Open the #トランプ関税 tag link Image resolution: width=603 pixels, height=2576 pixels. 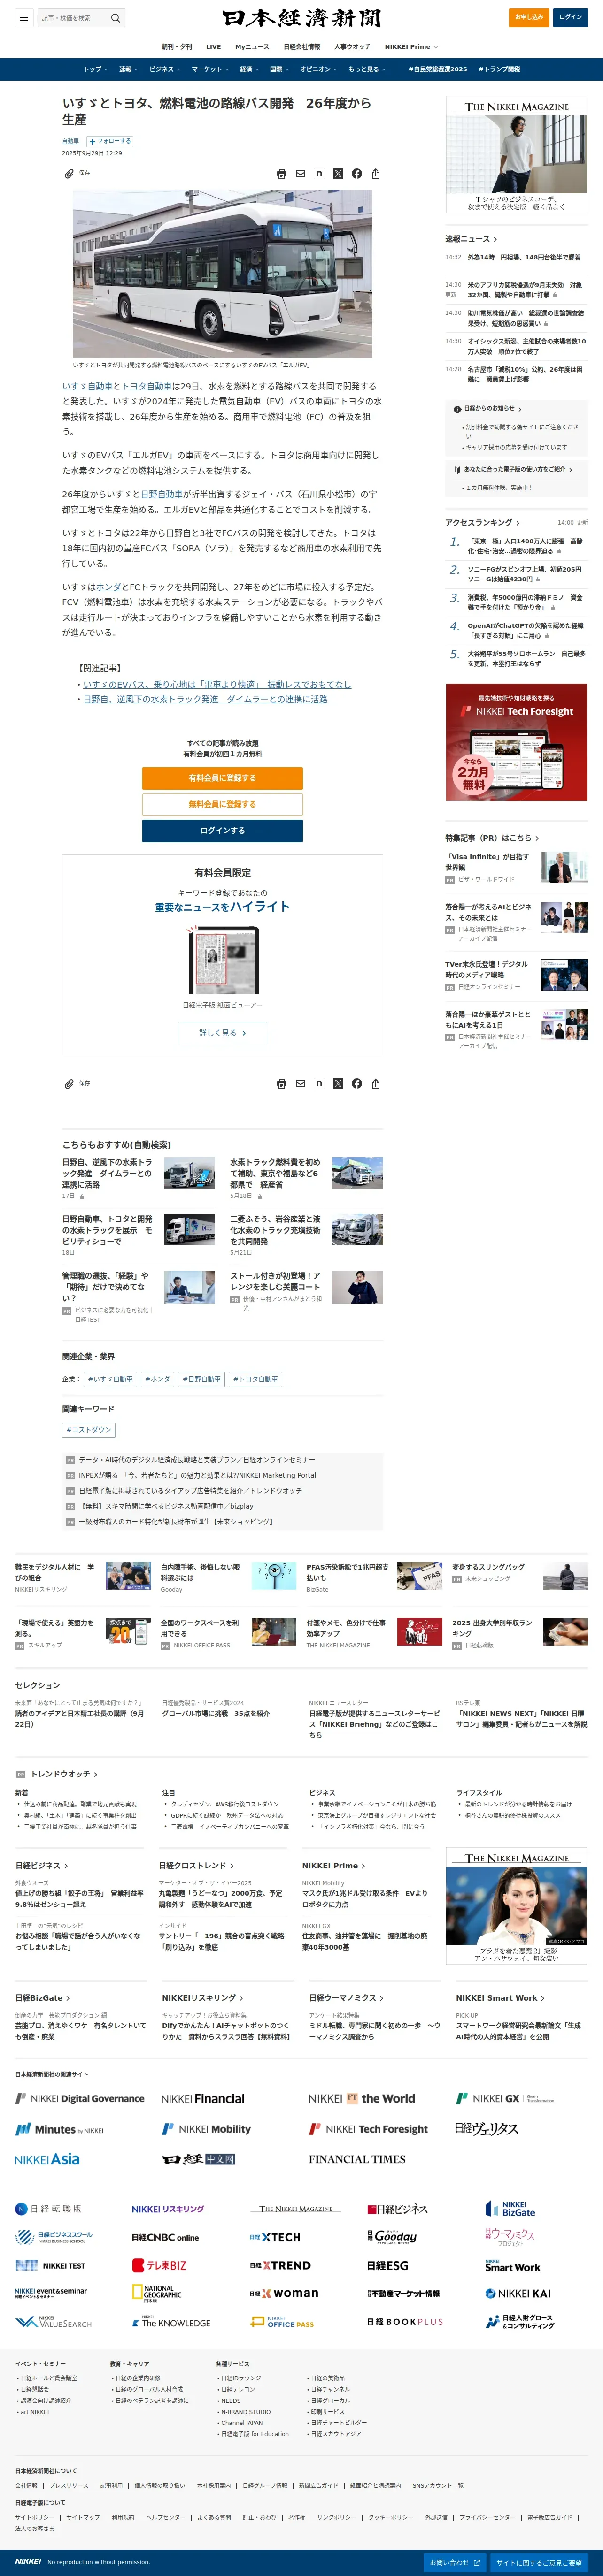click(499, 69)
